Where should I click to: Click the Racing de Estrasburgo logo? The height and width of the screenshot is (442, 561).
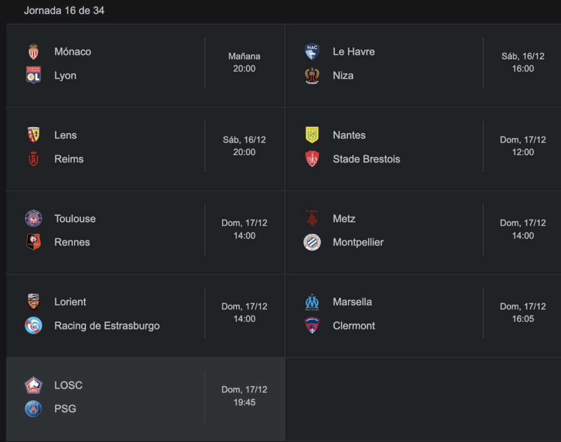point(33,326)
